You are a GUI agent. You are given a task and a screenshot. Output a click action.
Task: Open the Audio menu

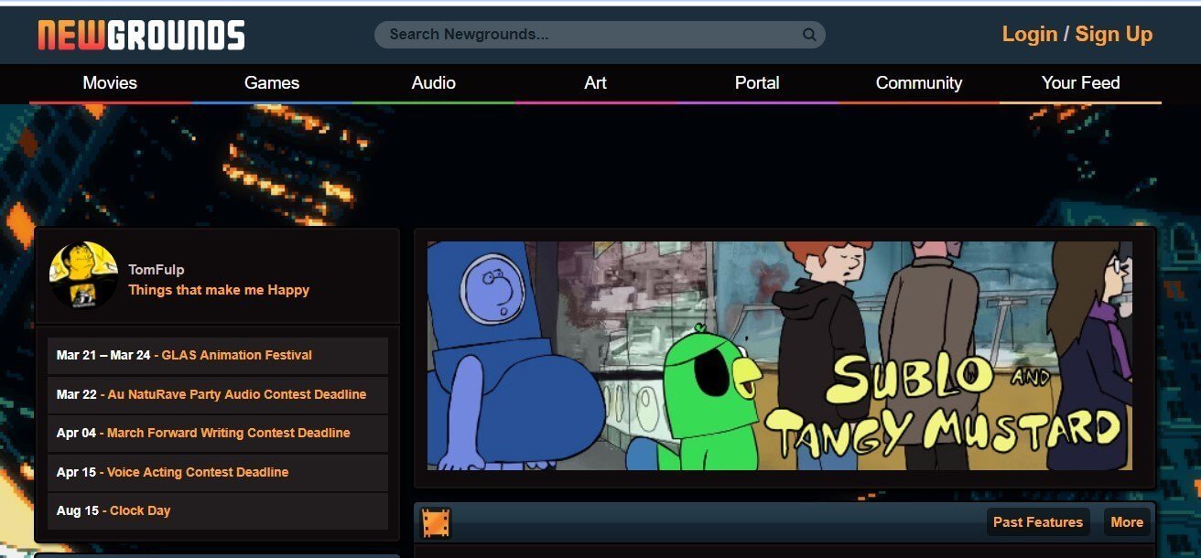pyautogui.click(x=434, y=83)
